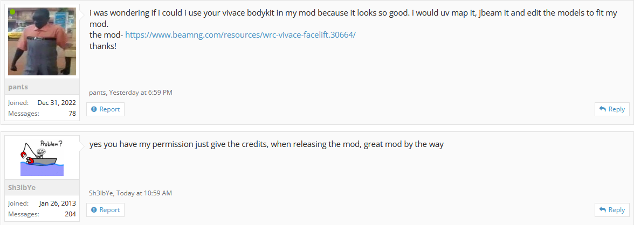Reply to the post by pants
The image size is (634, 225).
tap(612, 109)
